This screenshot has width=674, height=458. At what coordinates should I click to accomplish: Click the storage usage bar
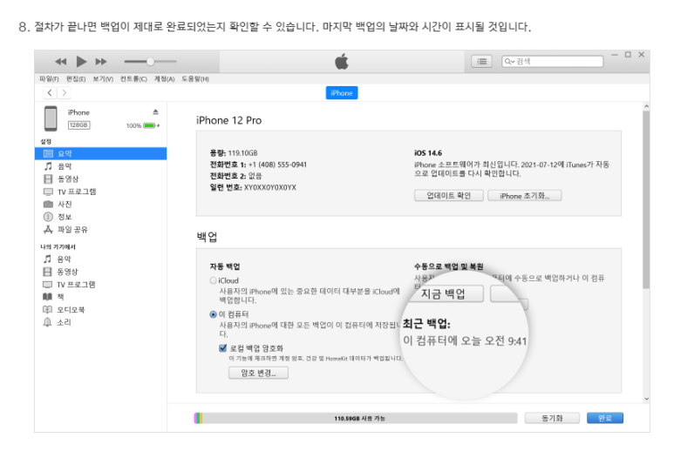pyautogui.click(x=356, y=418)
